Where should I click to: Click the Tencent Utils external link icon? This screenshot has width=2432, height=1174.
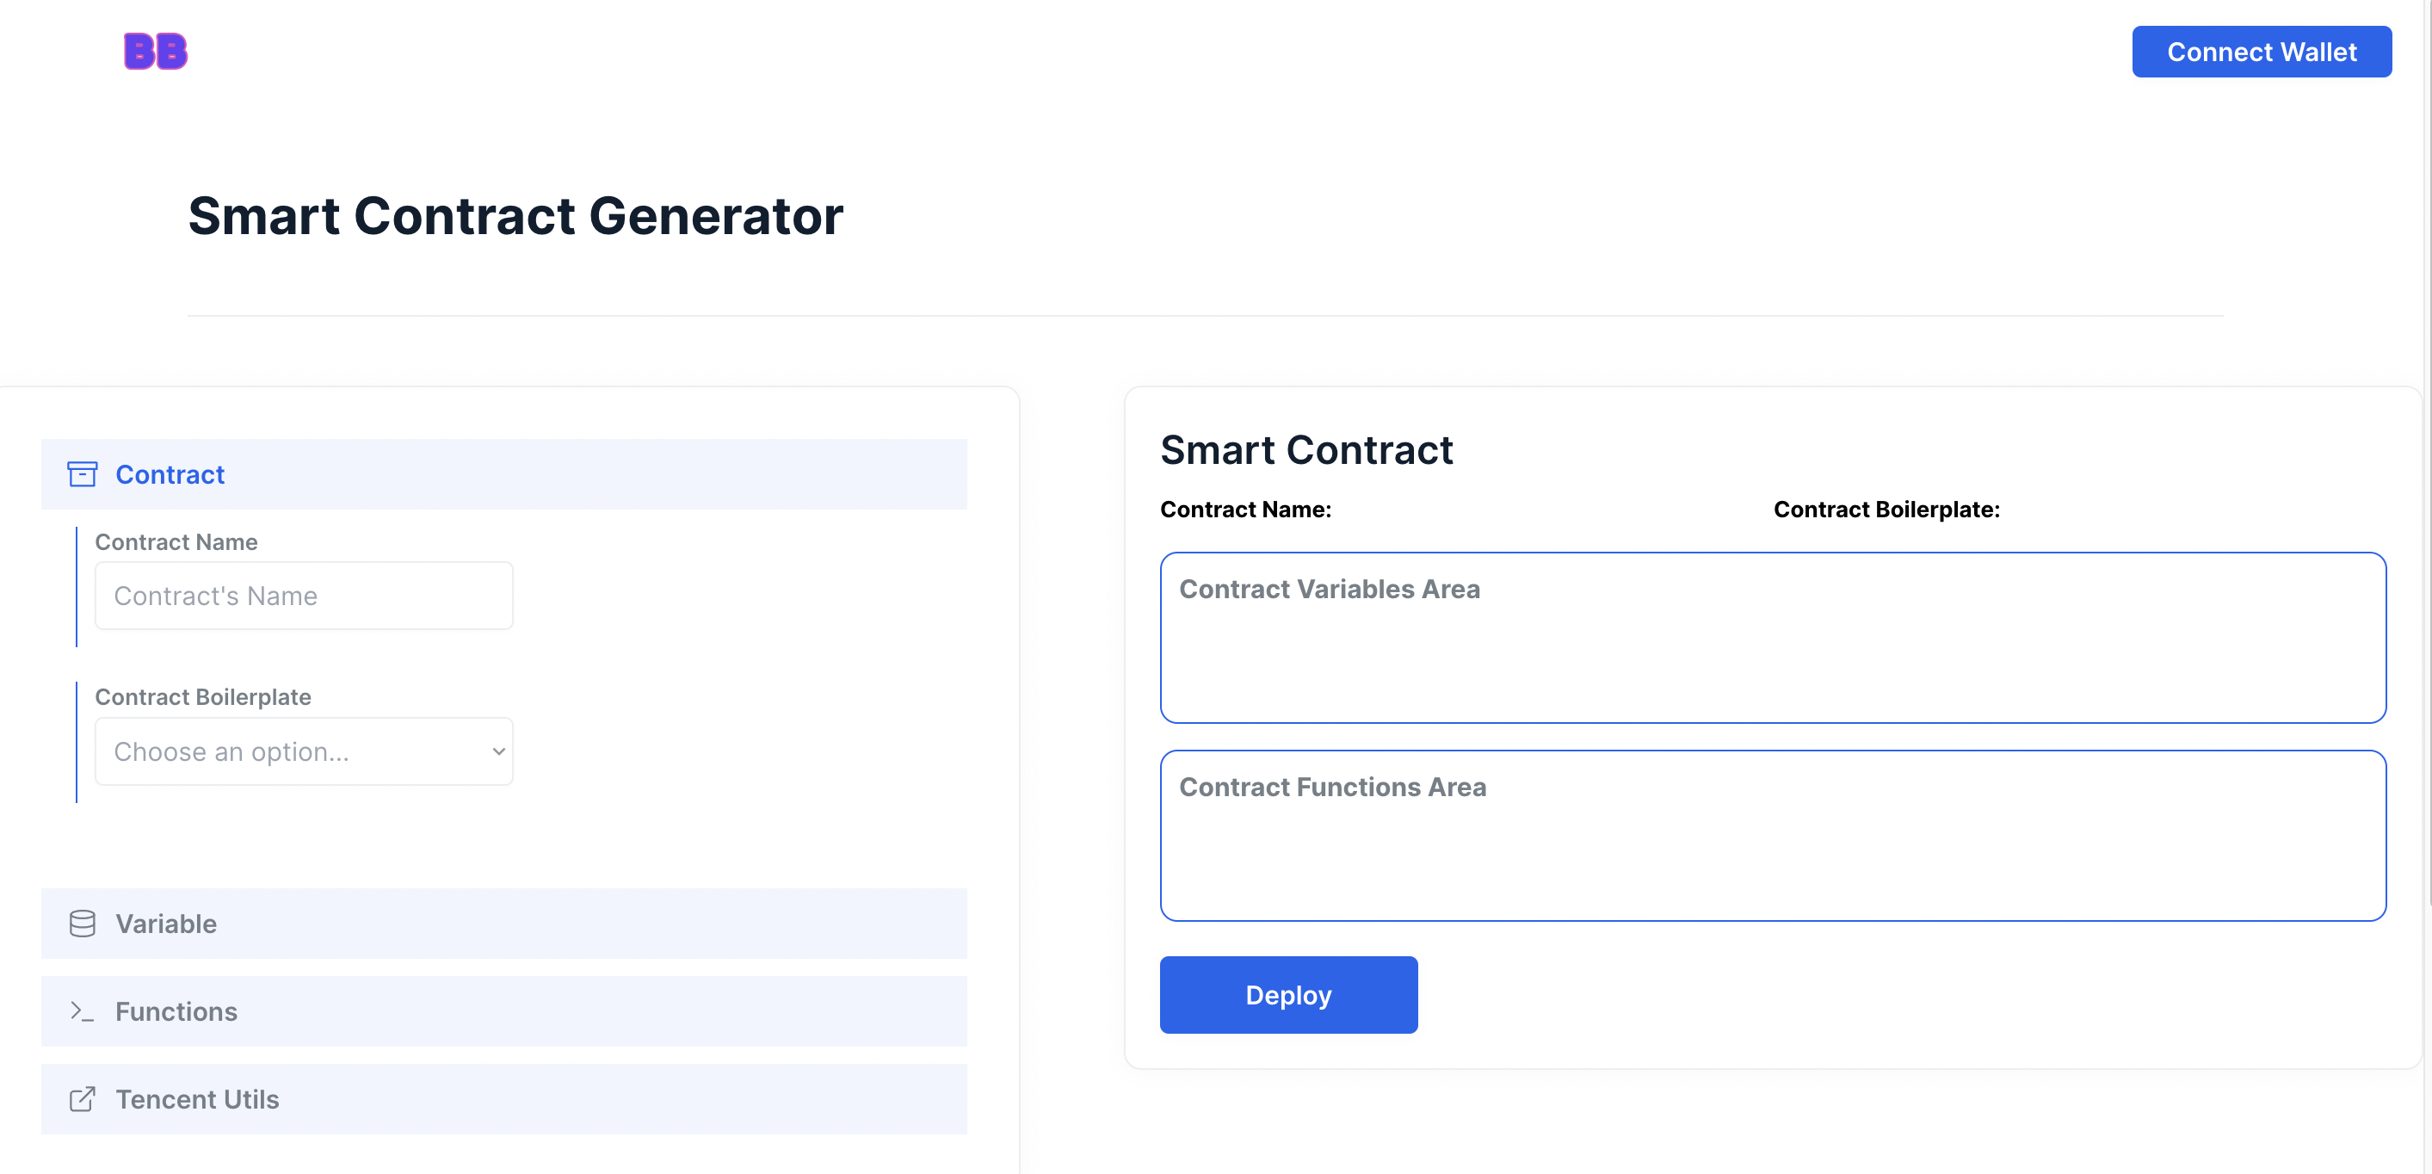pyautogui.click(x=82, y=1099)
